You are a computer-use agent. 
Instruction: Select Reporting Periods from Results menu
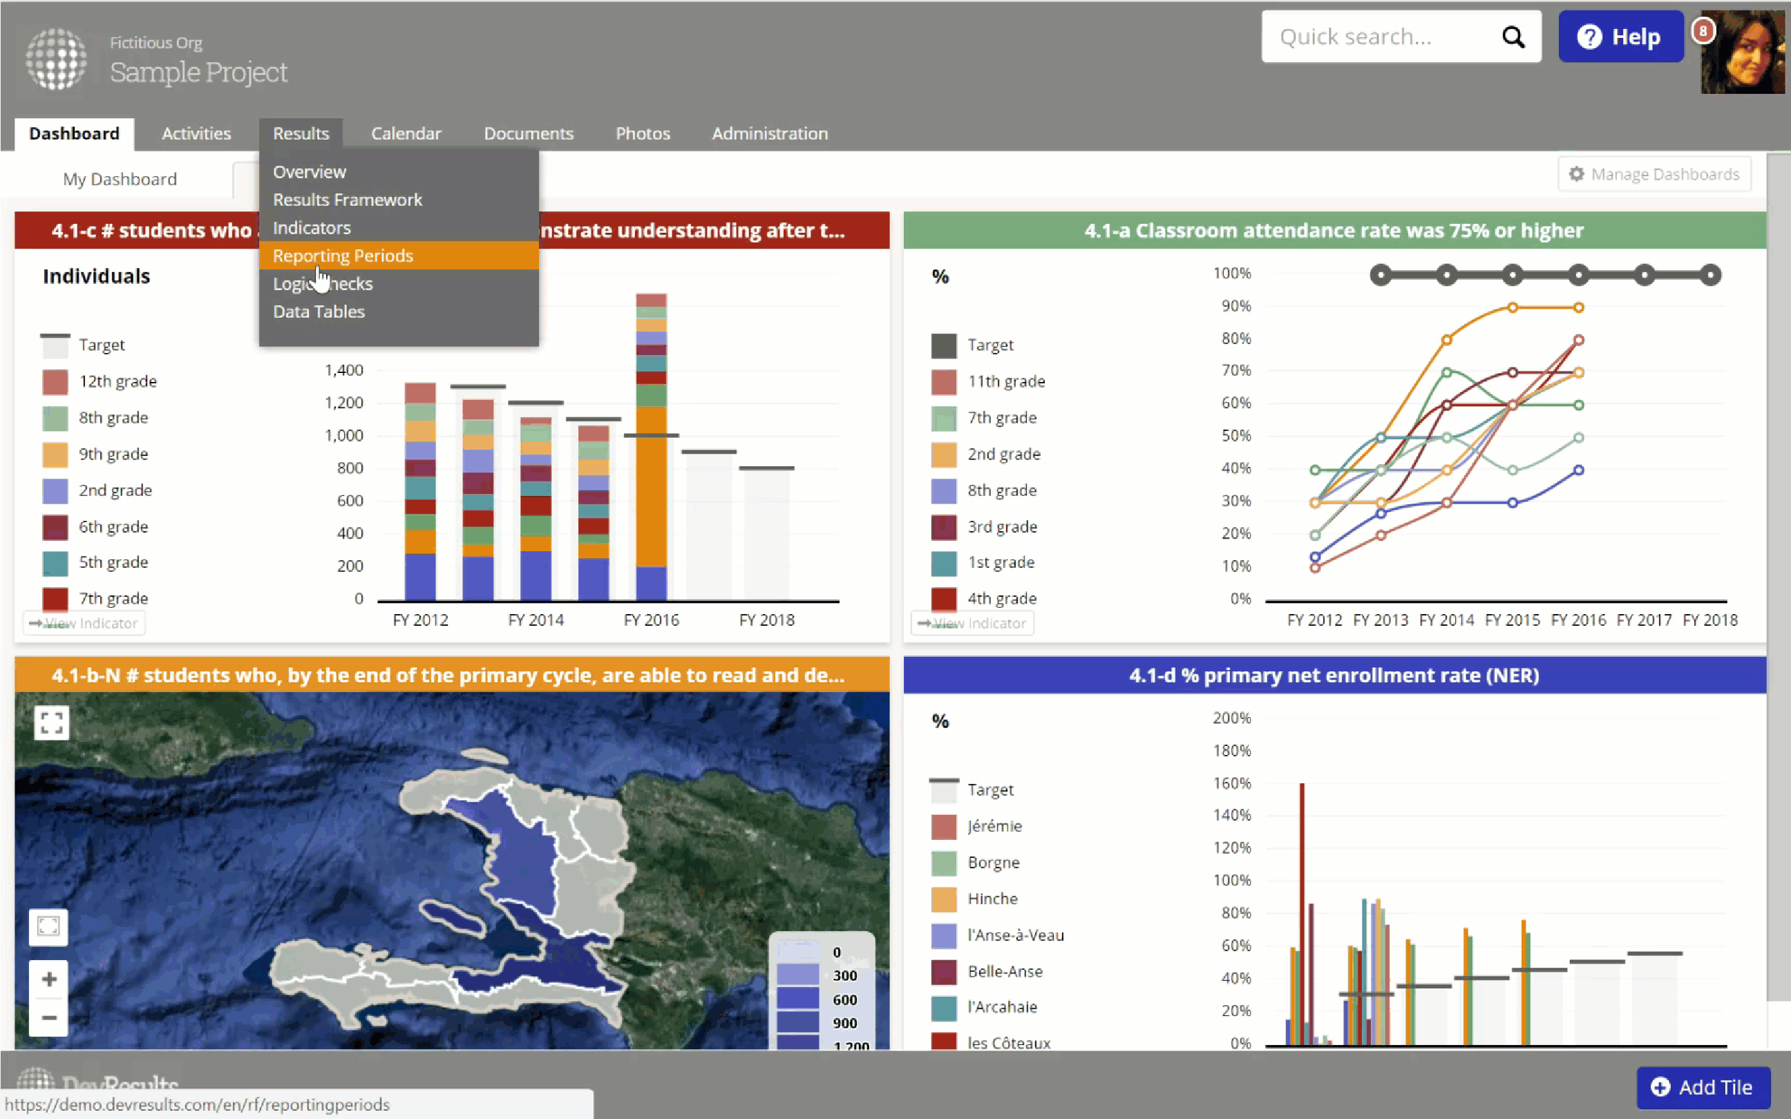tap(343, 256)
